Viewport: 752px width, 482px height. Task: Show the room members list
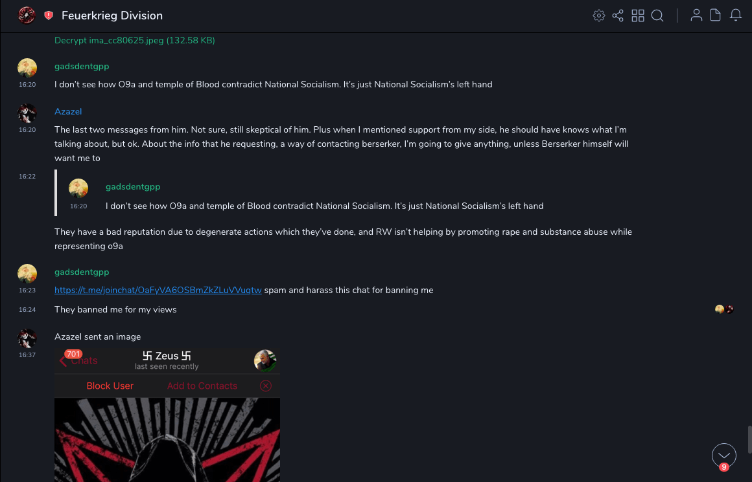coord(696,16)
